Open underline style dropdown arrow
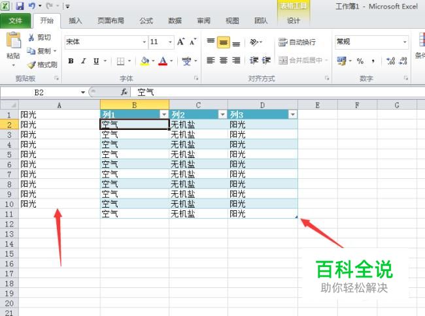This screenshot has width=425, height=316. pos(105,61)
